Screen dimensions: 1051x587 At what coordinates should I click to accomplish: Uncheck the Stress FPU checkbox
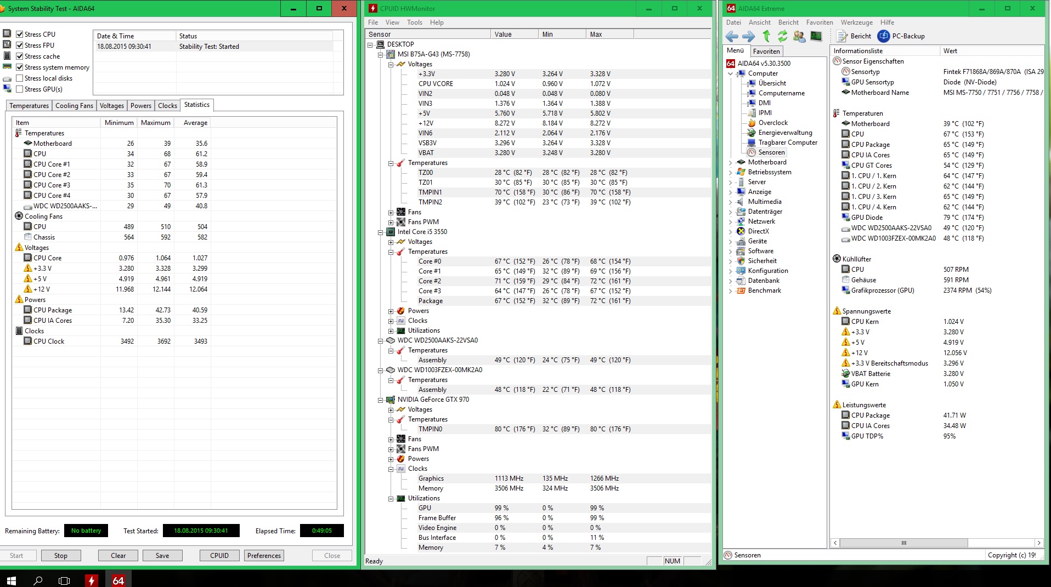click(x=20, y=45)
